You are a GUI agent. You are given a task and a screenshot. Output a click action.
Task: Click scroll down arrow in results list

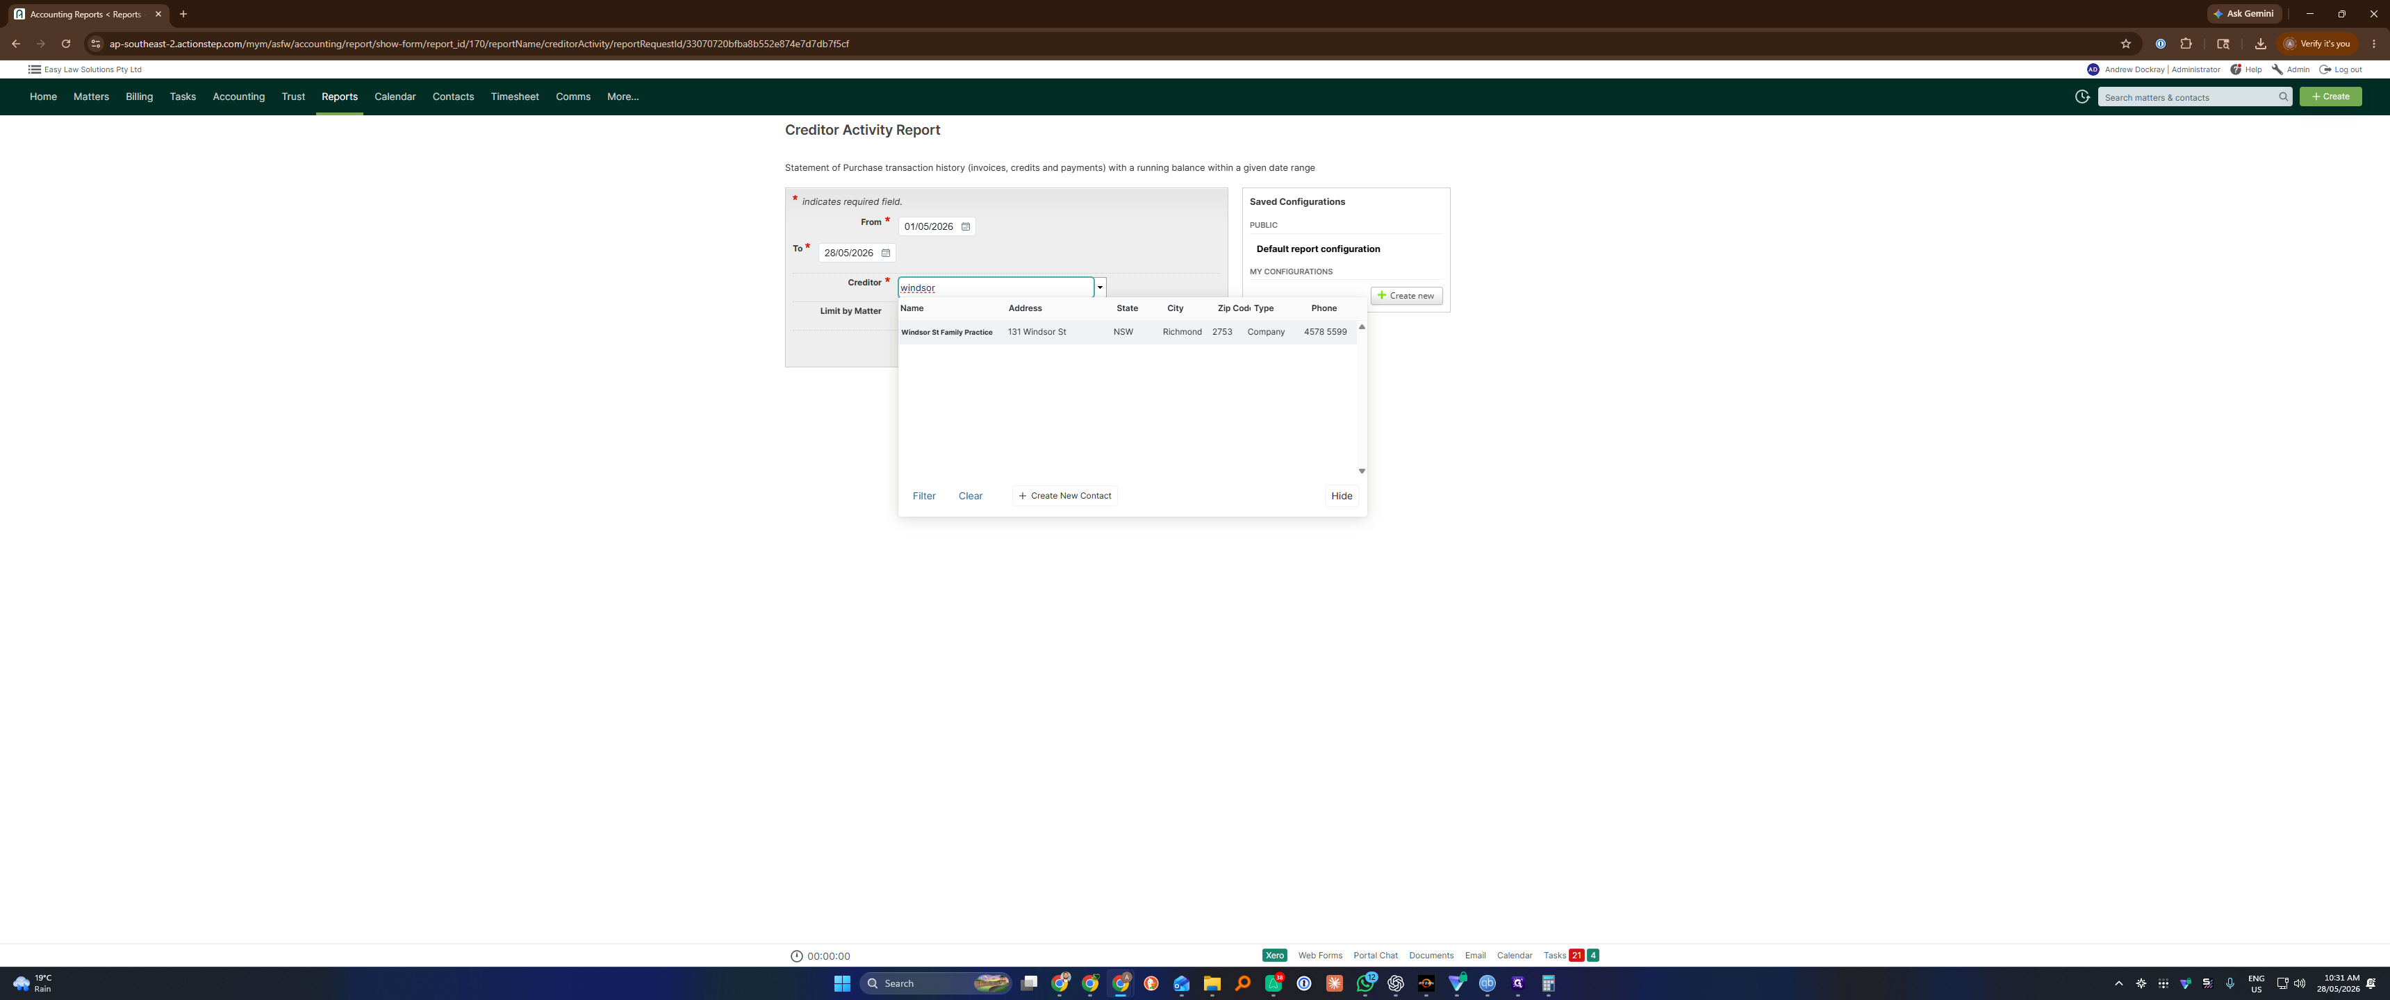(1361, 472)
